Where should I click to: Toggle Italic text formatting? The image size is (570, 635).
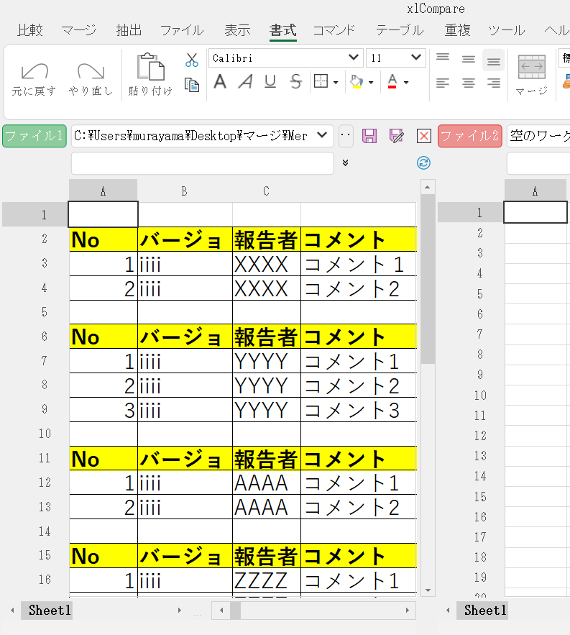pos(245,82)
